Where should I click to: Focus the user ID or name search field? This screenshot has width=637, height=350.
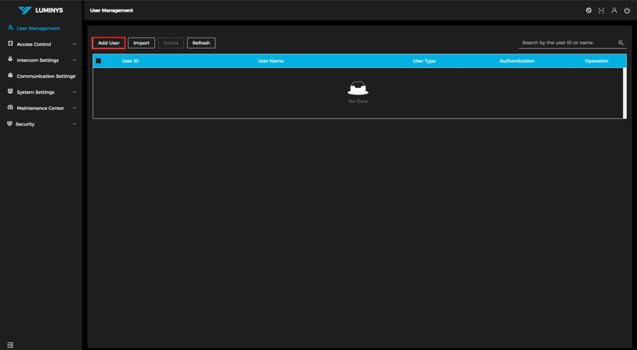point(567,43)
